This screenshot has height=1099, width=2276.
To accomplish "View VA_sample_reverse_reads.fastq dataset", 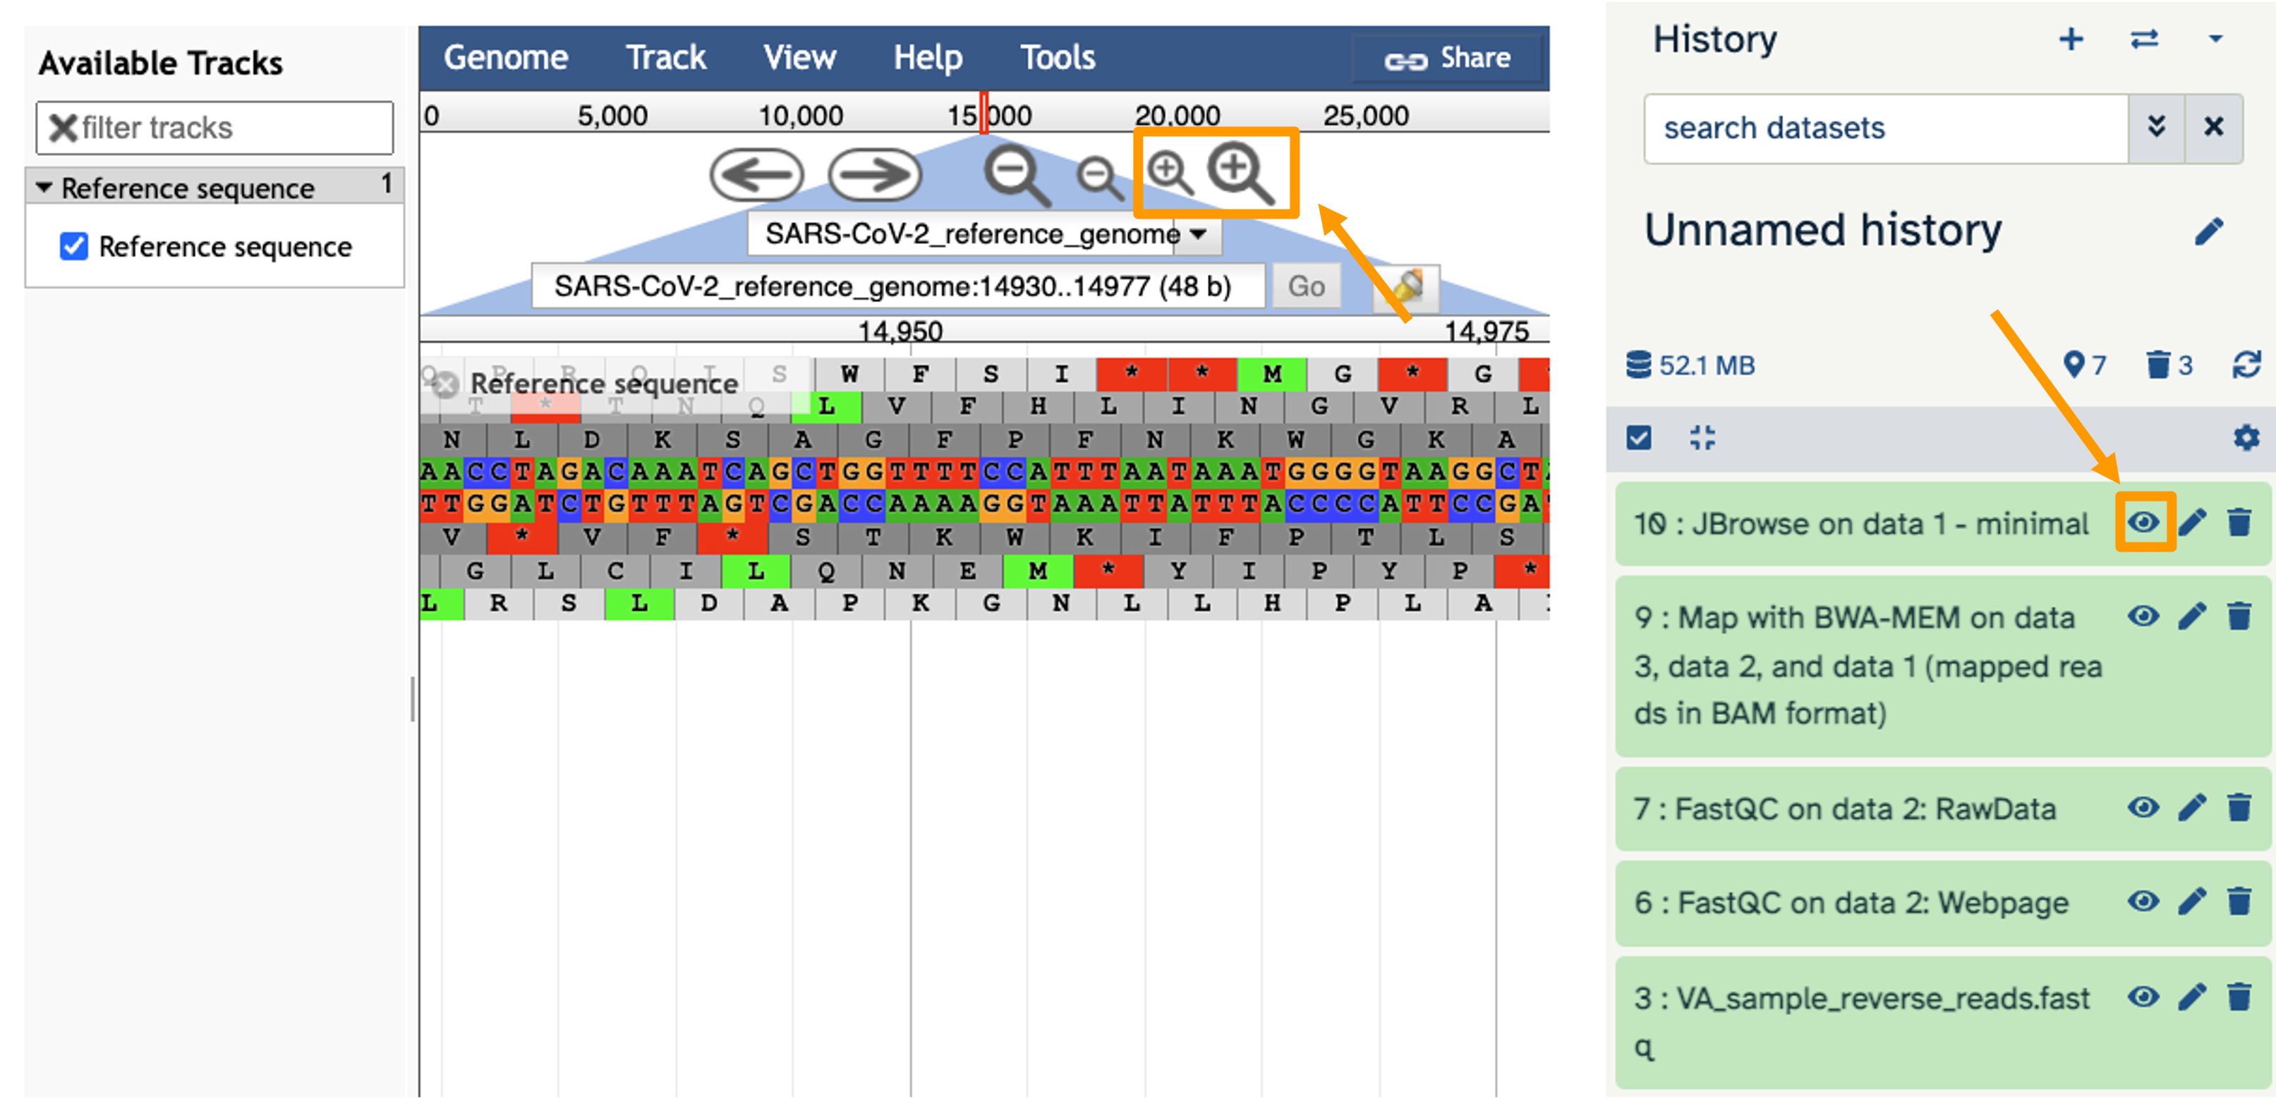I will coord(2143,997).
